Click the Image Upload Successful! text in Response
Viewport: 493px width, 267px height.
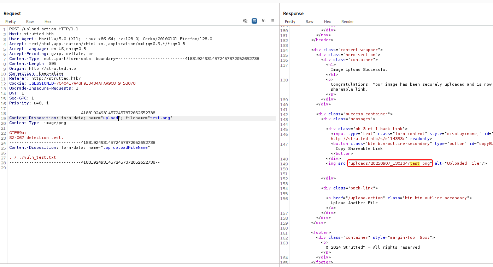[360, 69]
